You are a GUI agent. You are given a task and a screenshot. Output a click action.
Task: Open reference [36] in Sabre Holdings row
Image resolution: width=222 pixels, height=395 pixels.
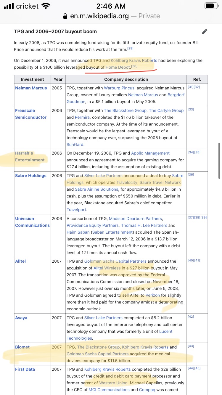tap(191, 175)
